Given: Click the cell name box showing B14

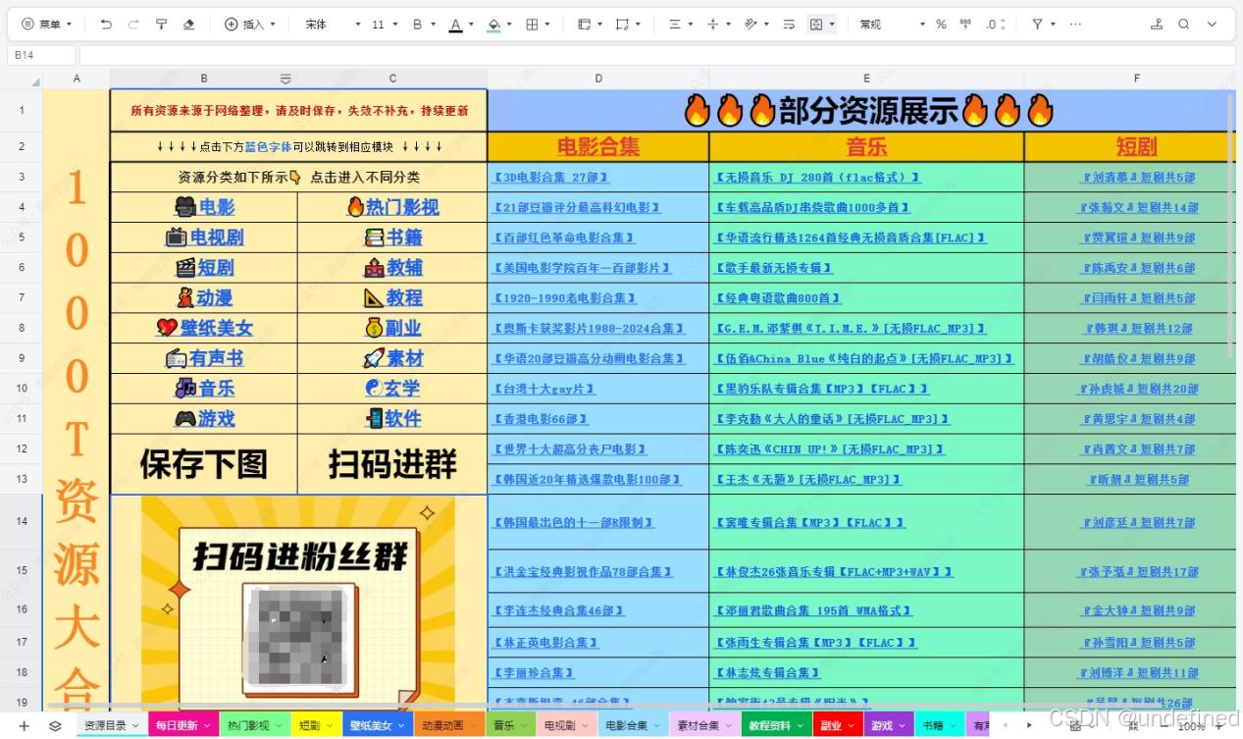Looking at the screenshot, I should click(x=40, y=55).
